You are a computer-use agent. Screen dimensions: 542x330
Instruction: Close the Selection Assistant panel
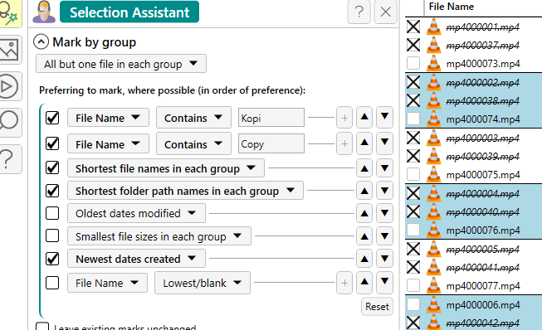pos(385,12)
